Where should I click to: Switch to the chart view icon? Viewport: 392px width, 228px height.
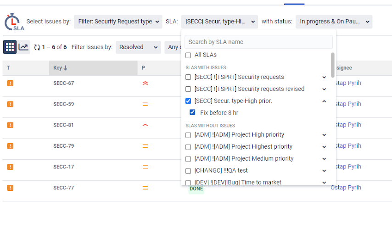point(23,47)
